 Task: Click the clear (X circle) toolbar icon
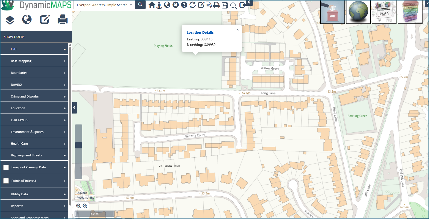tap(176, 5)
